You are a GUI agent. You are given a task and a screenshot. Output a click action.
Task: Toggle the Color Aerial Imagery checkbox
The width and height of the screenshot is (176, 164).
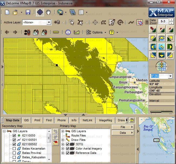[x=68, y=148]
